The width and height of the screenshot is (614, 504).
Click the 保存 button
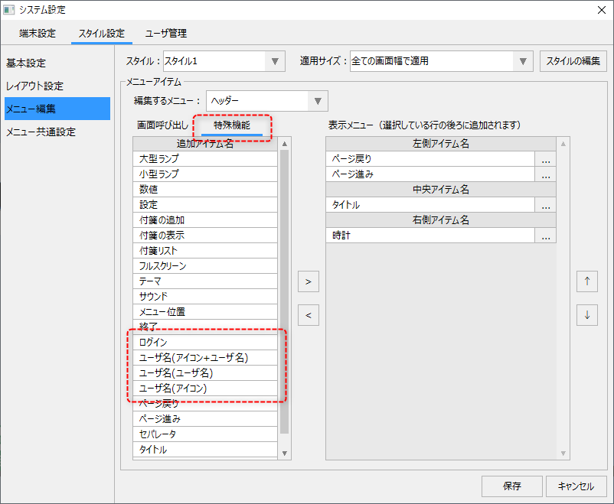pos(512,486)
